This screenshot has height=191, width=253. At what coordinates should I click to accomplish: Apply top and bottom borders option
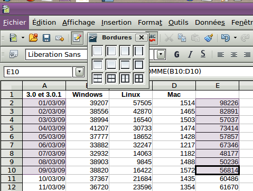tap(125, 65)
